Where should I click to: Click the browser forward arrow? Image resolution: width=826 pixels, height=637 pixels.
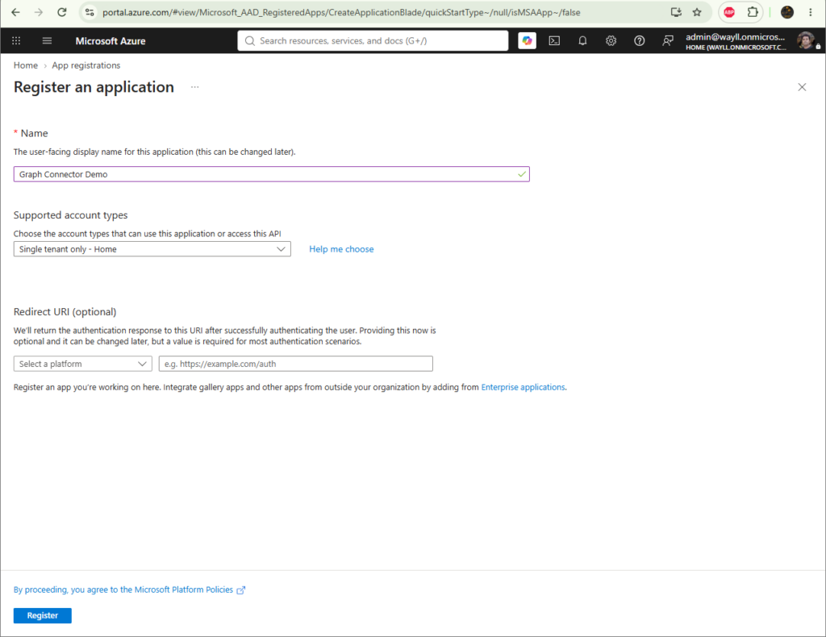tap(39, 12)
